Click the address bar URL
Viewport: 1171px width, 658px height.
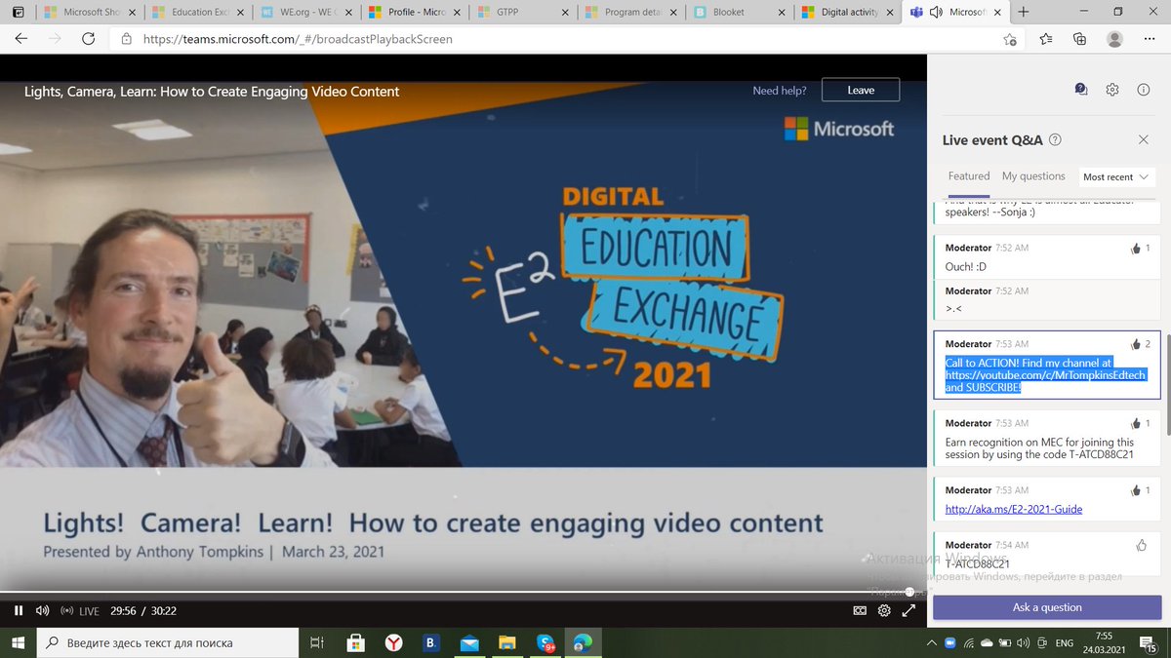coord(298,40)
